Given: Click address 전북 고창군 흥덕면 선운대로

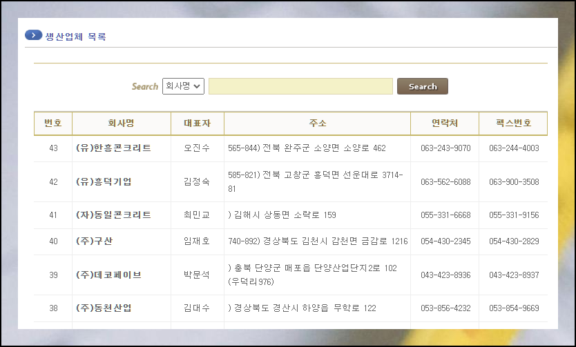Looking at the screenshot, I should click(x=320, y=175).
